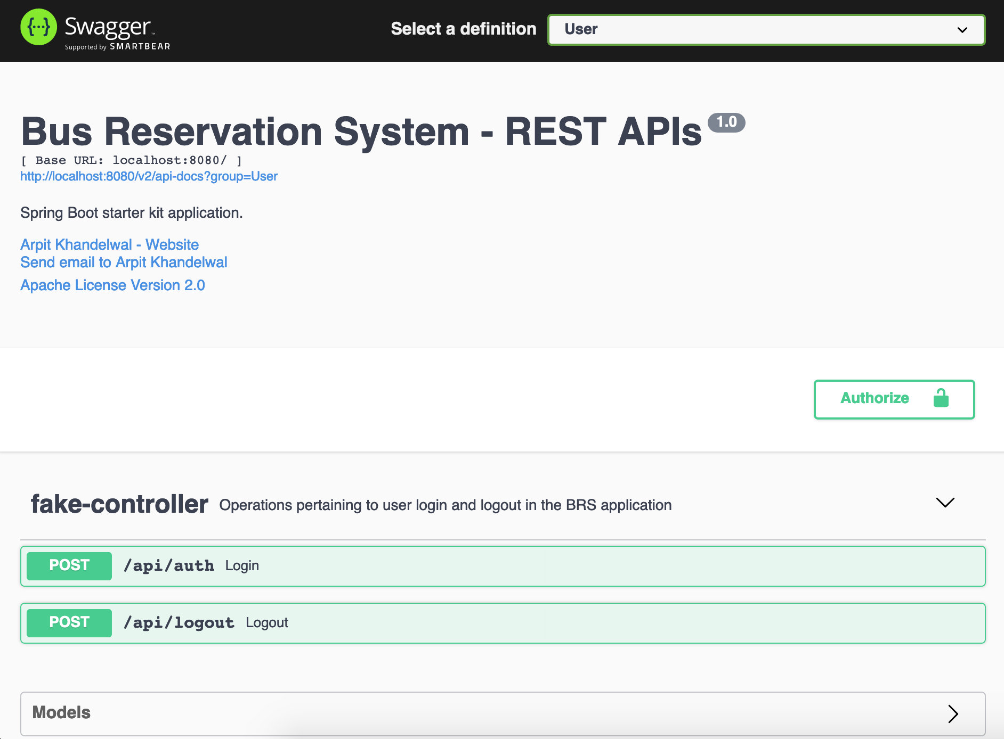Expand the POST /api/auth Login operation
The width and height of the screenshot is (1004, 739).
click(503, 566)
